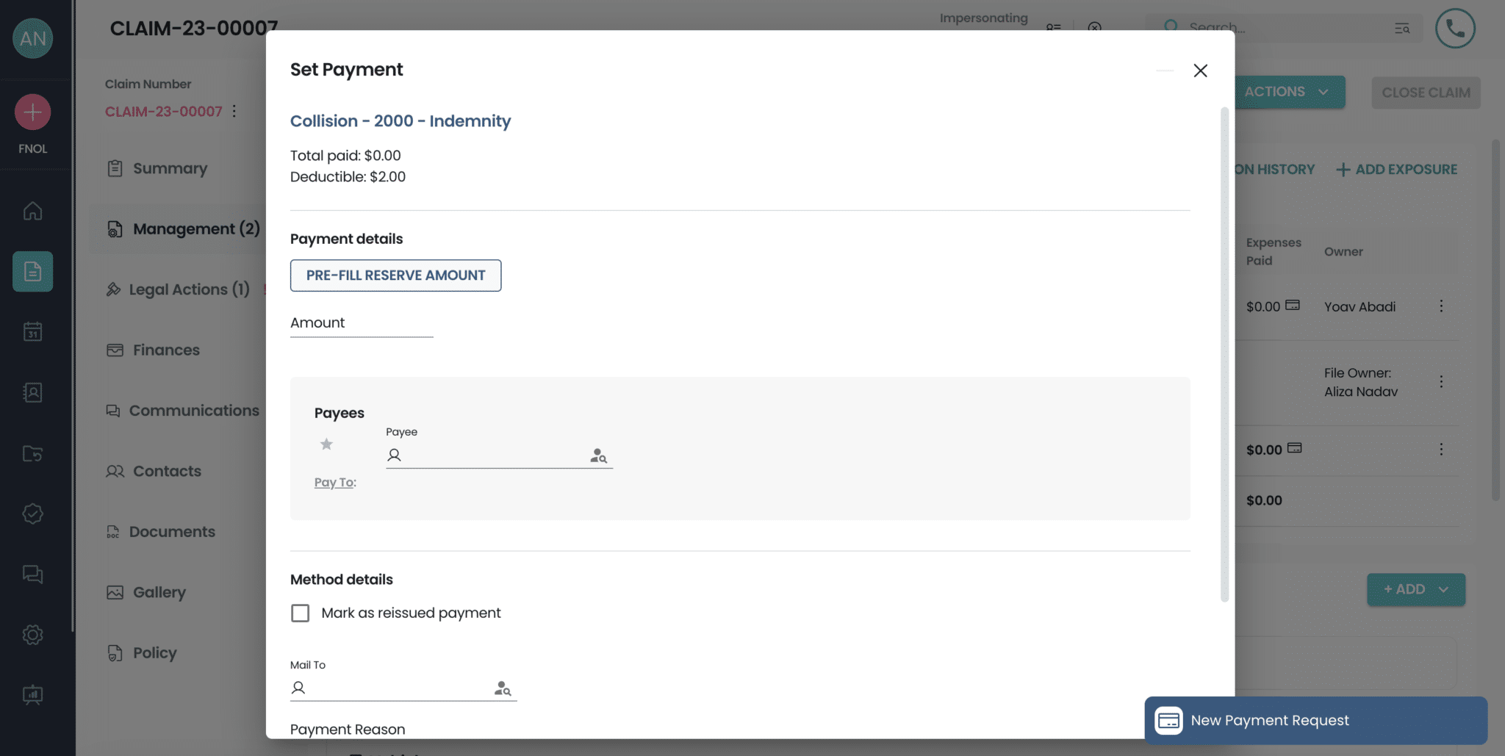Viewport: 1505px width, 756px height.
Task: Click the Mail To contact search icon
Action: [x=503, y=688]
